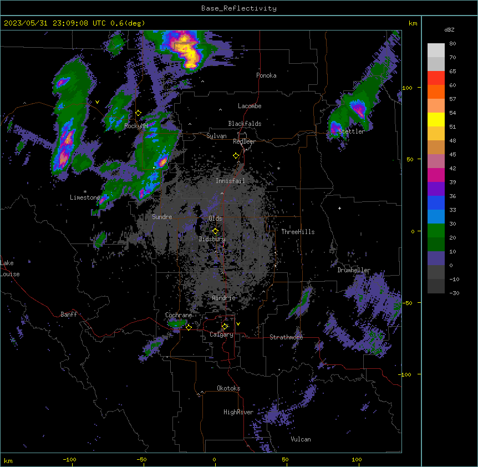This screenshot has height=467, width=478.
Task: Click the yellow marker south of RedDeer
Action: click(236, 155)
